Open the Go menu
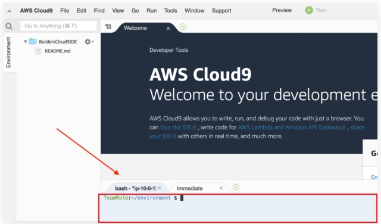 pyautogui.click(x=135, y=11)
